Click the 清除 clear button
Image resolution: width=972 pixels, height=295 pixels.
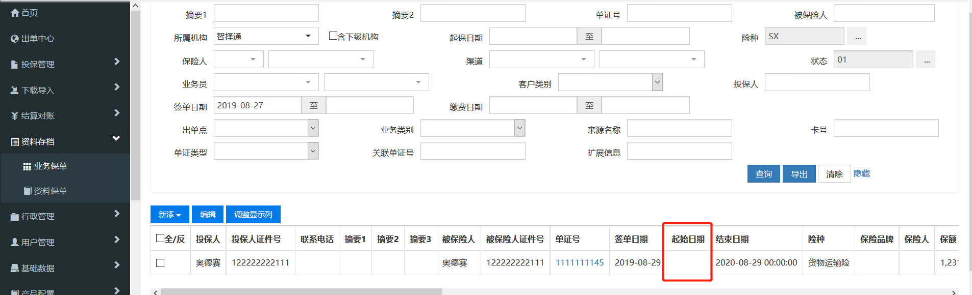coord(834,174)
